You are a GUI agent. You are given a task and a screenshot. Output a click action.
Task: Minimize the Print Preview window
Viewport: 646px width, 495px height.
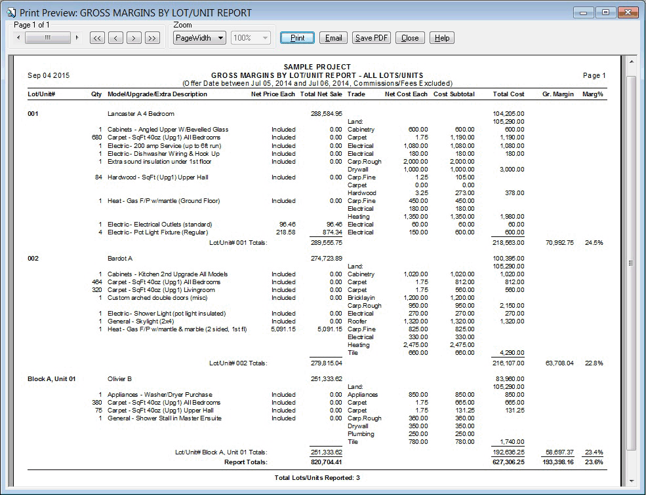(583, 12)
